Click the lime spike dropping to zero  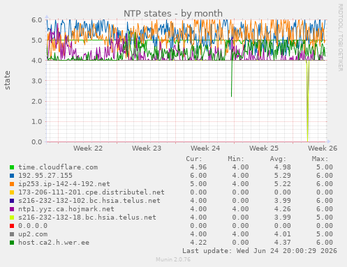308,101
